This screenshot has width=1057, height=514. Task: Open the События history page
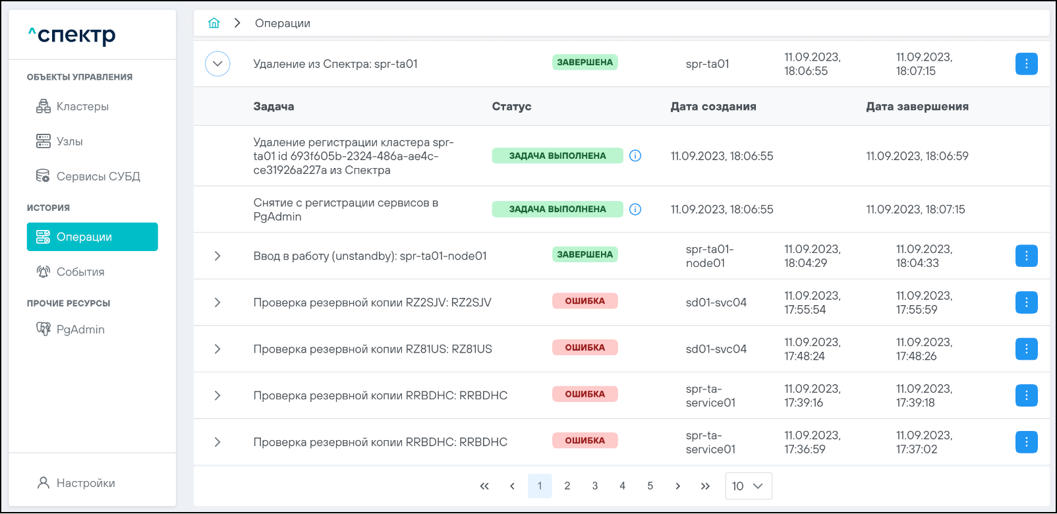[80, 271]
